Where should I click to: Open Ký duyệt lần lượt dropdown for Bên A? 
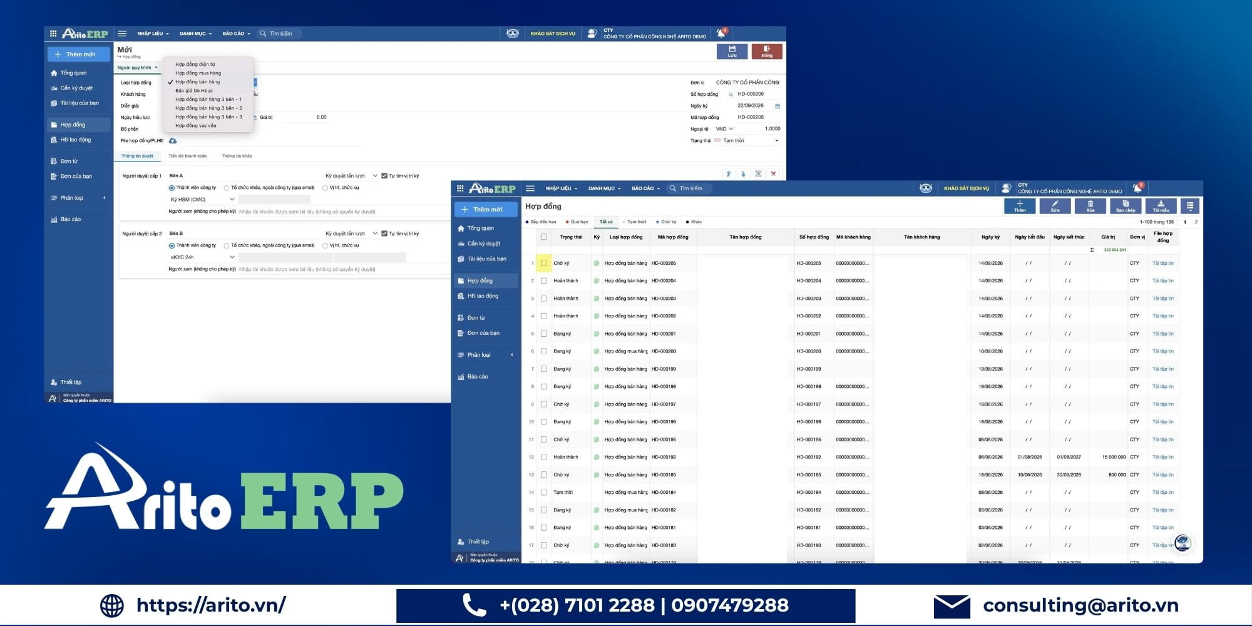click(351, 176)
